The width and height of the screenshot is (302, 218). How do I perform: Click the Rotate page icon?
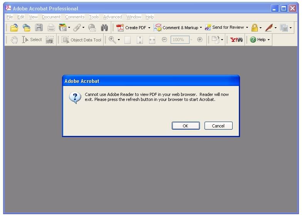tap(216, 40)
